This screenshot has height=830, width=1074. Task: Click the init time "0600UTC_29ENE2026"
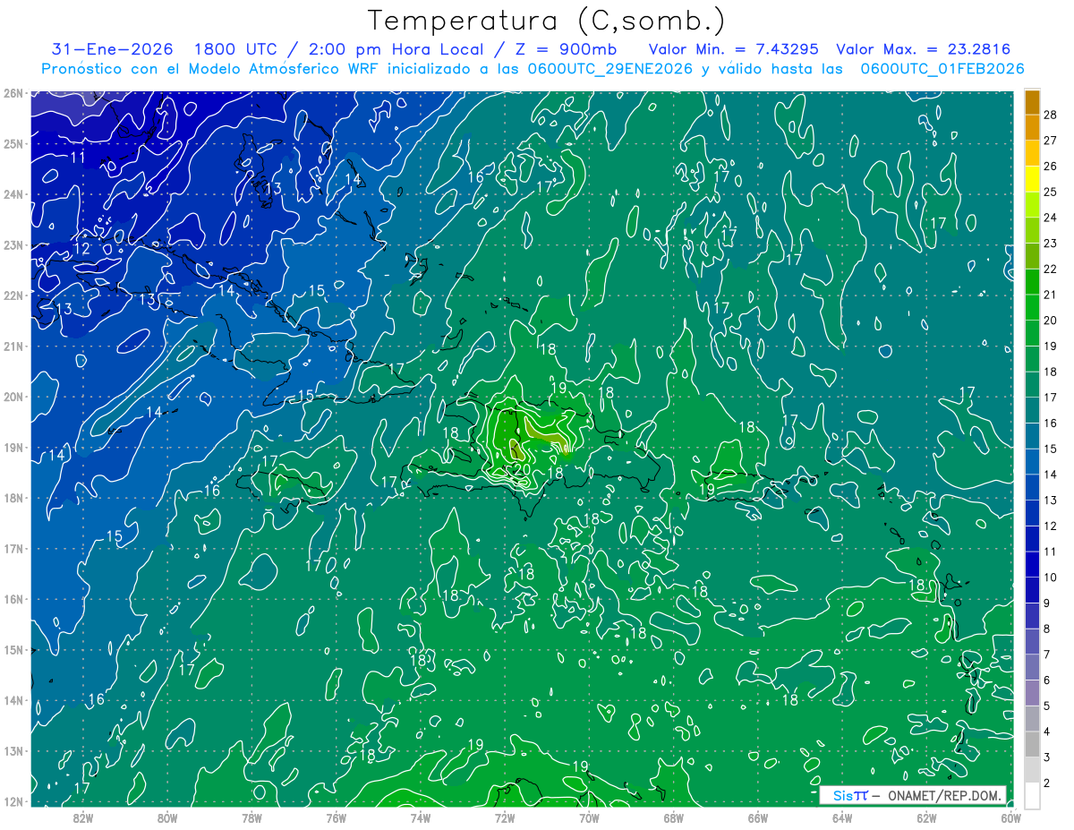coord(610,69)
